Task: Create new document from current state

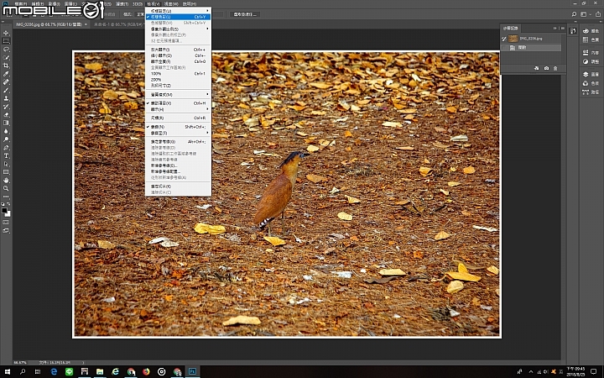Action: point(537,68)
